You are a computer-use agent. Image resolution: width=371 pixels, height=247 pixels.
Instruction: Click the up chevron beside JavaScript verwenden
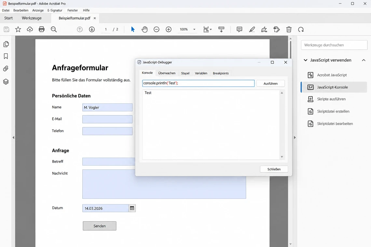click(x=364, y=60)
